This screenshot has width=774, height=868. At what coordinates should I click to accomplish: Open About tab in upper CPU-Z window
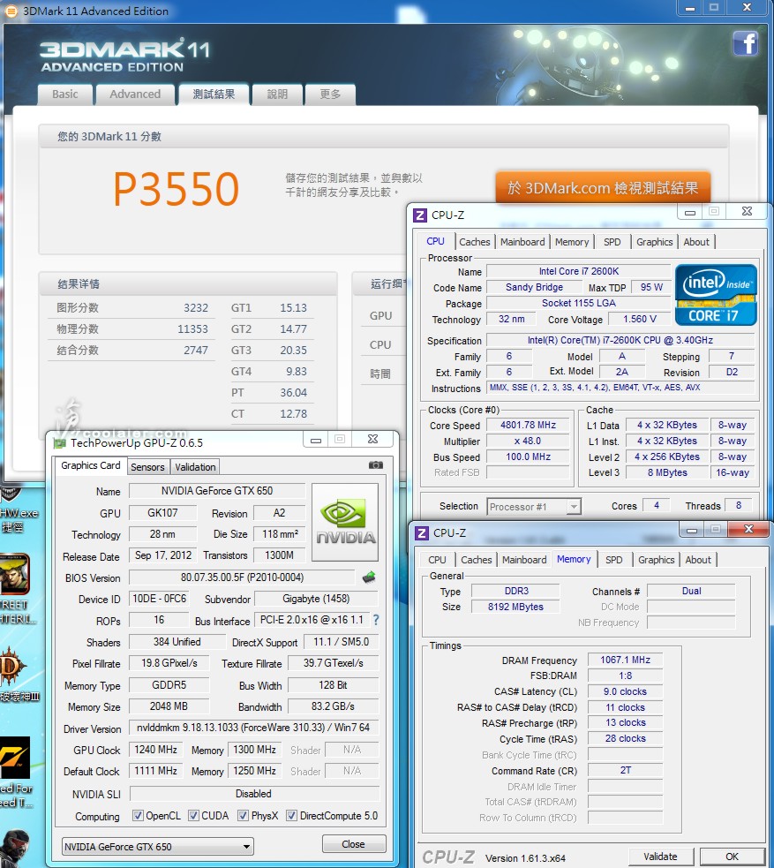(x=696, y=242)
